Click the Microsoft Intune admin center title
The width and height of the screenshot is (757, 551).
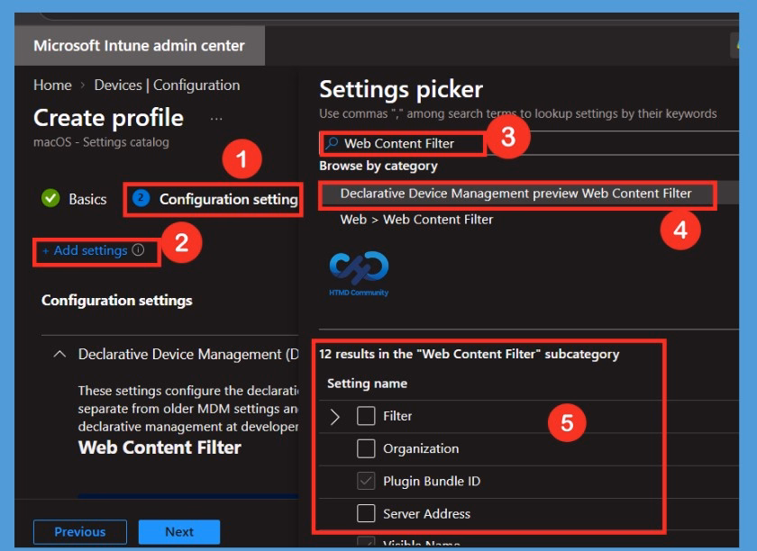(139, 46)
